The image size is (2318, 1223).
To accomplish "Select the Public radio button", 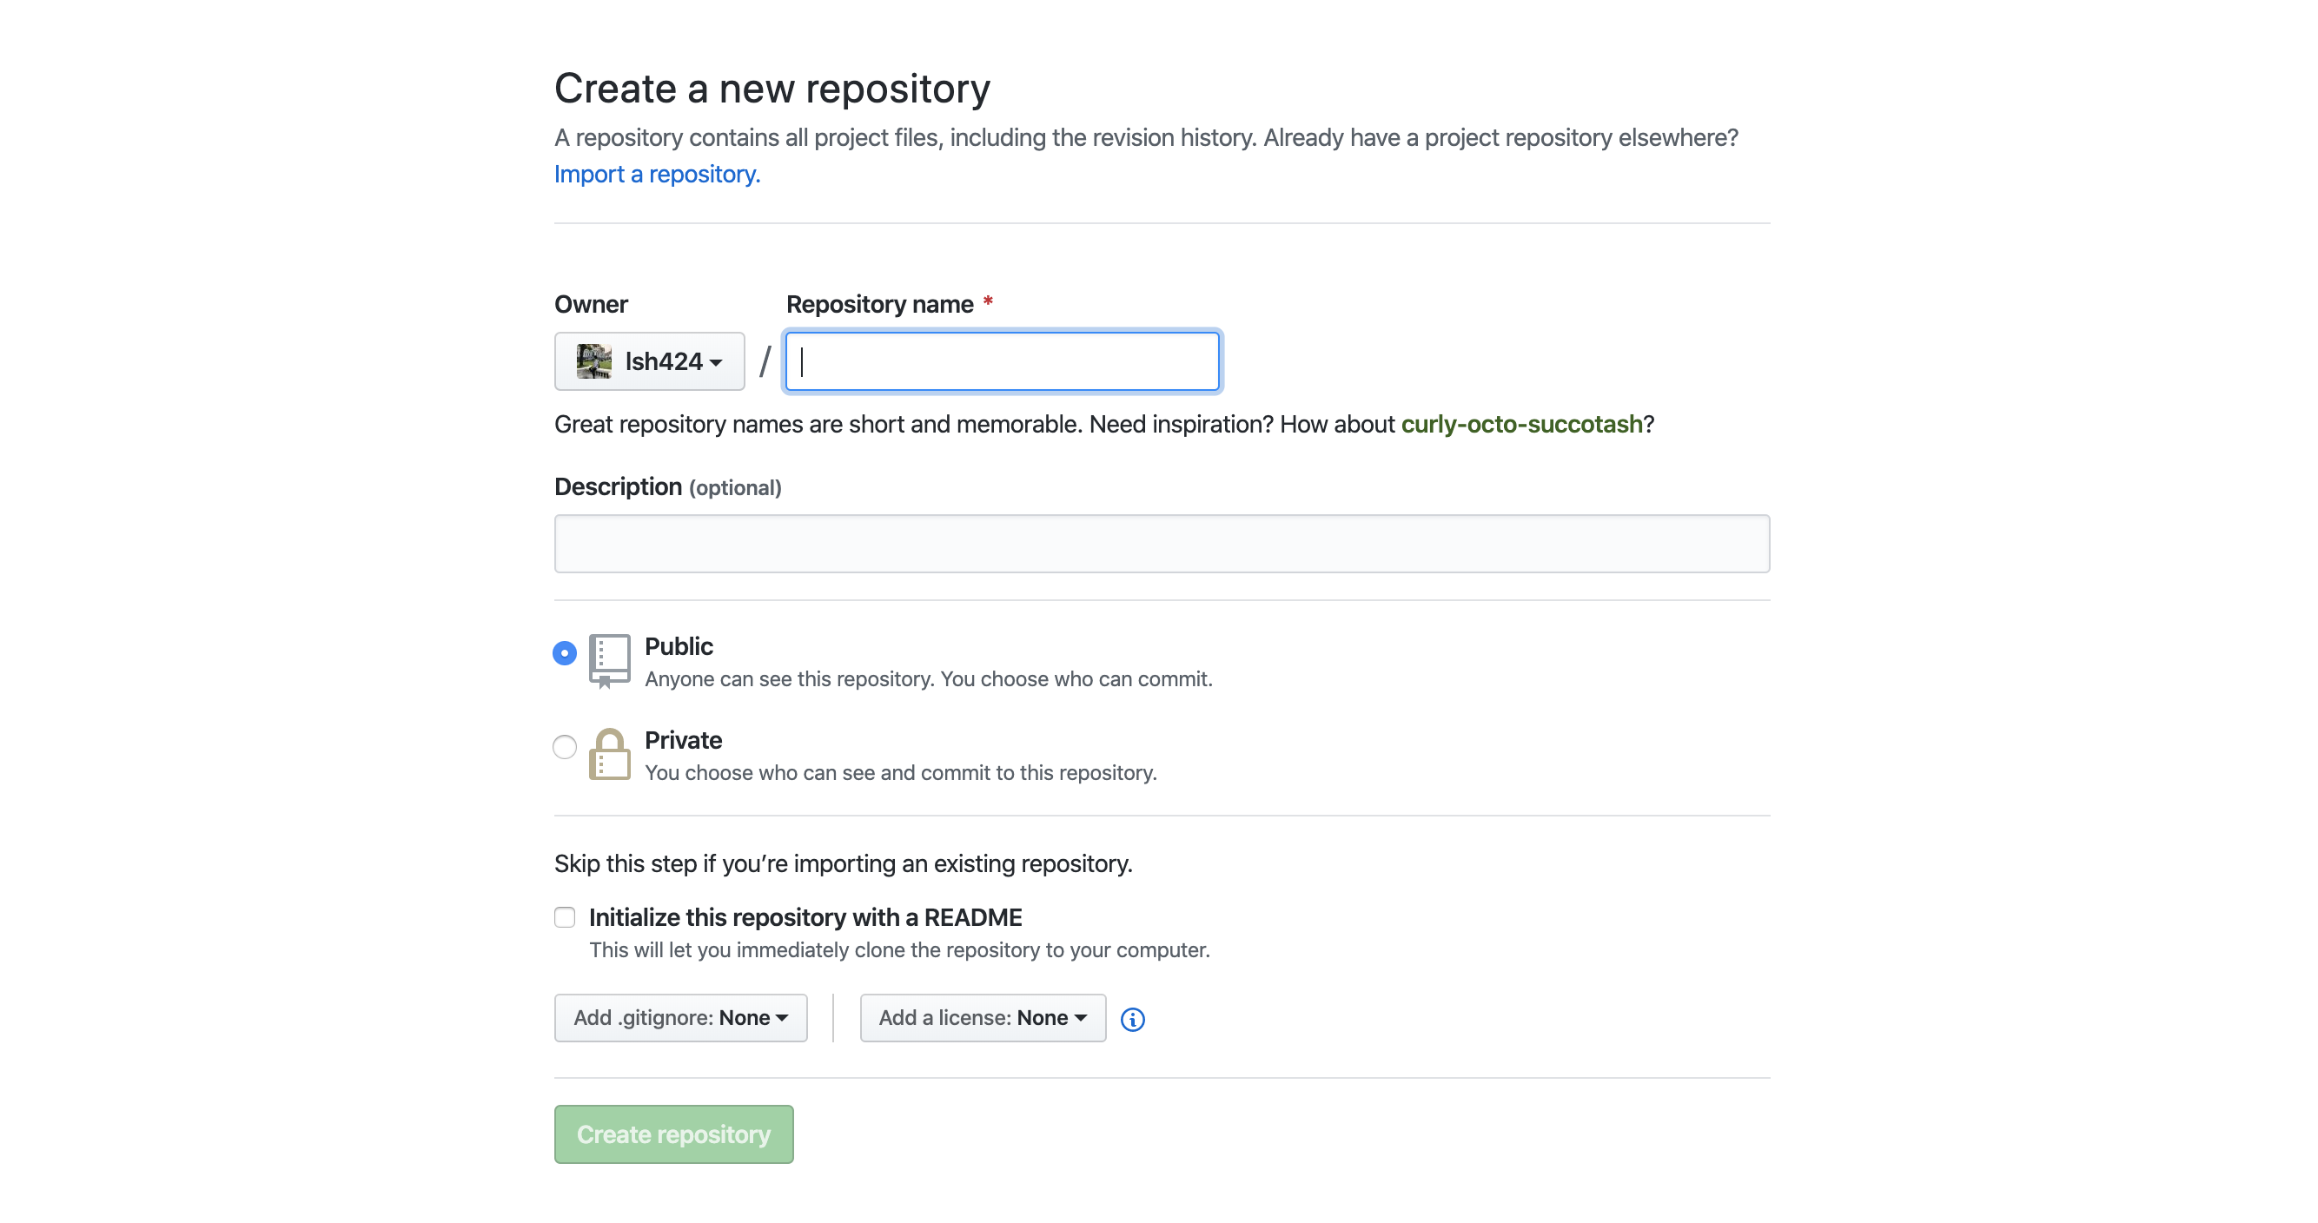I will (x=564, y=652).
